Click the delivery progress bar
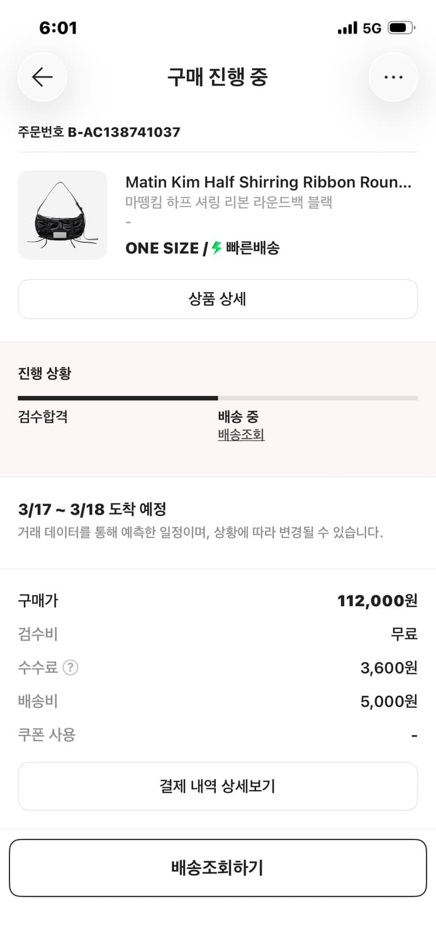The width and height of the screenshot is (436, 944). point(218,398)
